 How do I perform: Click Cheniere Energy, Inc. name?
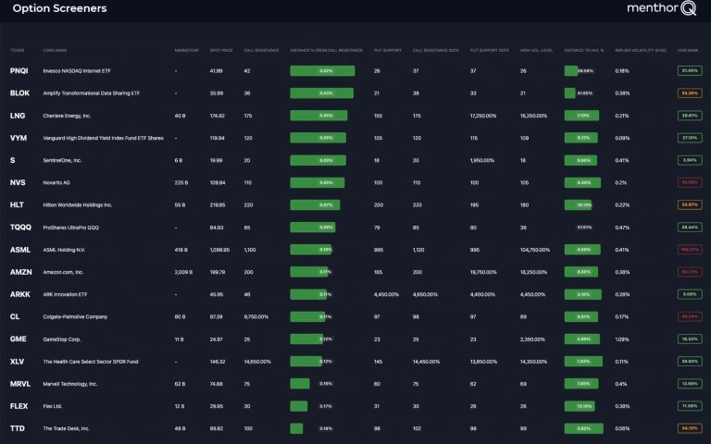67,116
